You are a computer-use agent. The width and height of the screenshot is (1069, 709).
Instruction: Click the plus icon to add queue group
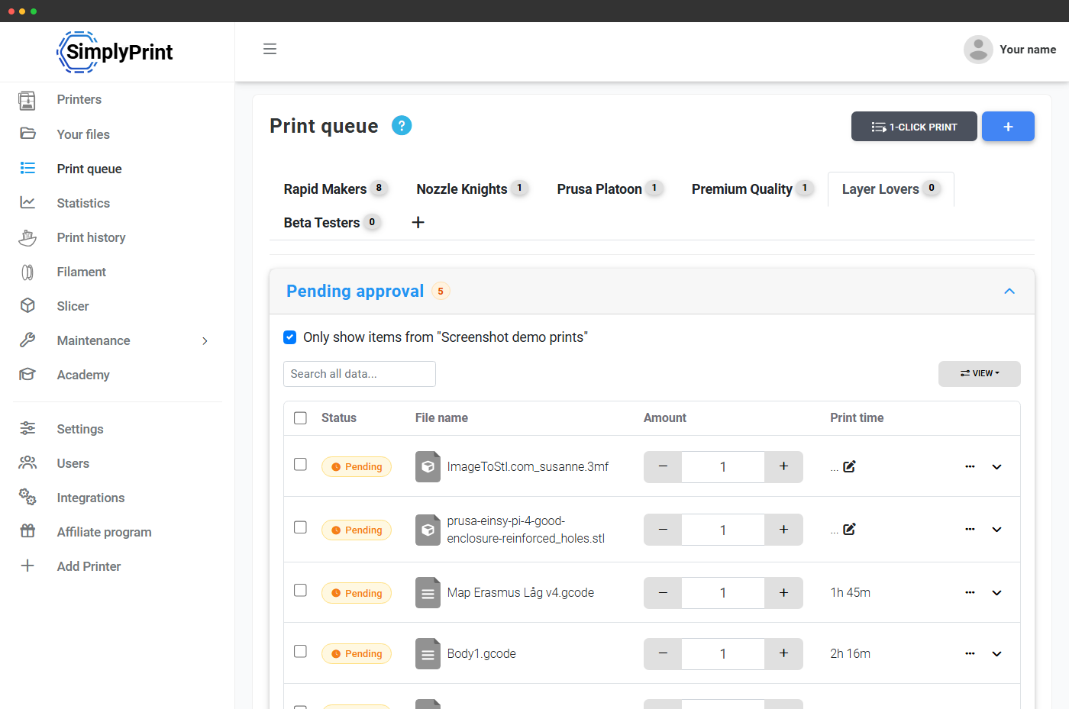[418, 222]
